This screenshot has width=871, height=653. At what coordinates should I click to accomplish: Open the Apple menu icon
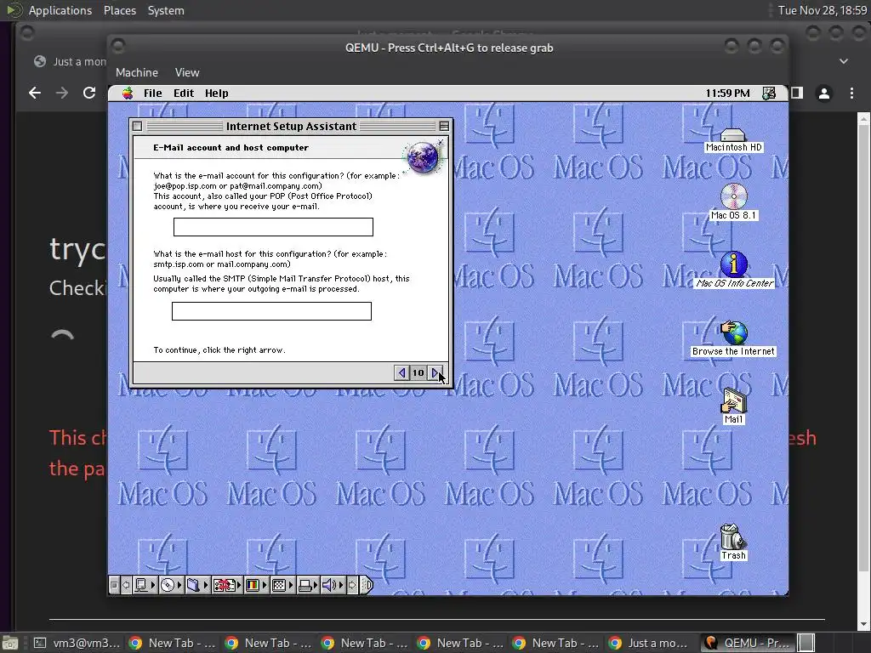(x=128, y=94)
